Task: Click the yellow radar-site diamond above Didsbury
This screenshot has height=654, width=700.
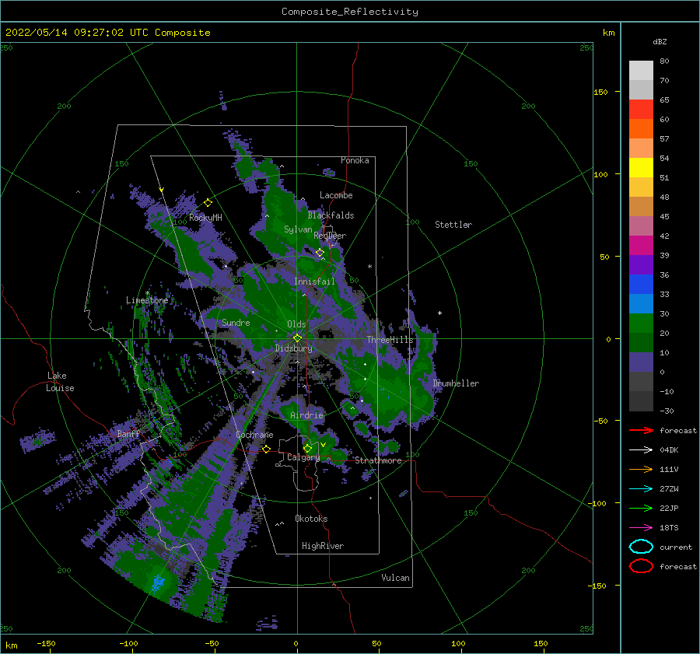Action: 297,338
